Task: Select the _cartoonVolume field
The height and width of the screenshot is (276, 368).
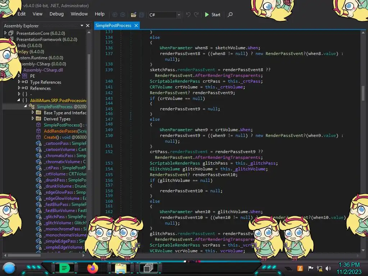Action: click(65, 149)
